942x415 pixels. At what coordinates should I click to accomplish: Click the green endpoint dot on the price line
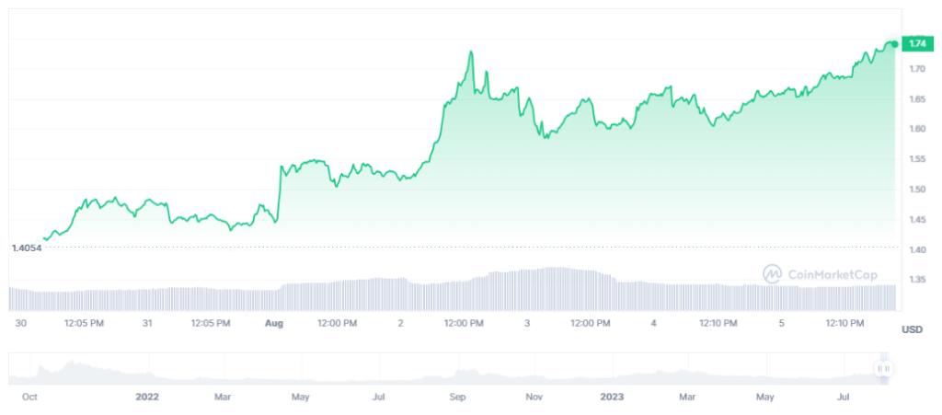tap(895, 44)
